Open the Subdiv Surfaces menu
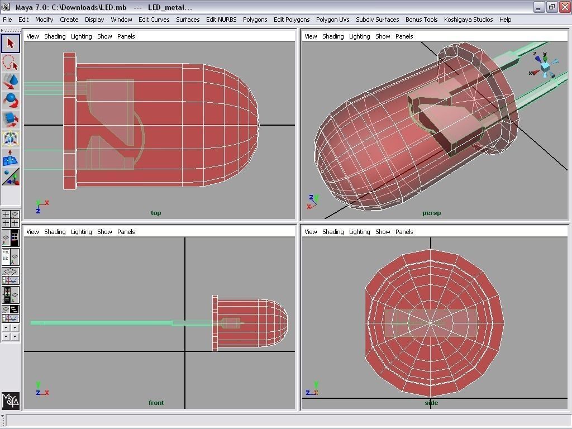Image resolution: width=572 pixels, height=429 pixels. [x=378, y=20]
